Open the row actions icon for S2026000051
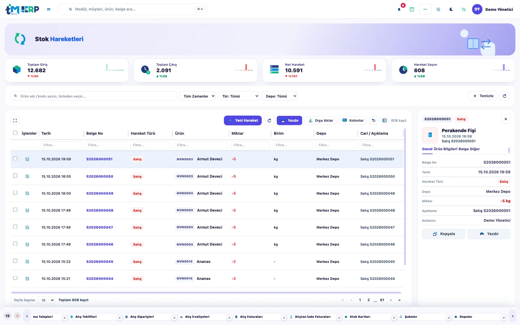Image resolution: width=520 pixels, height=325 pixels. 27,159
